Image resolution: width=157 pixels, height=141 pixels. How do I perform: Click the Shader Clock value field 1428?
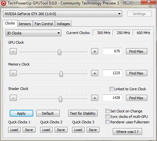click(112, 98)
